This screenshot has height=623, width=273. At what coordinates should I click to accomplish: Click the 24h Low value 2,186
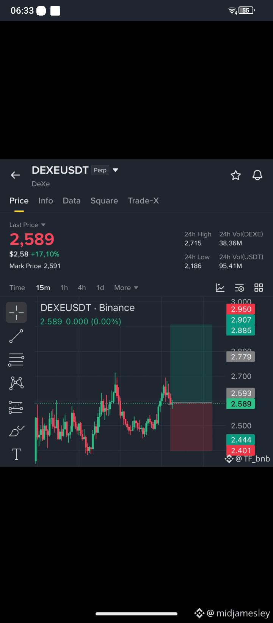pos(193,266)
